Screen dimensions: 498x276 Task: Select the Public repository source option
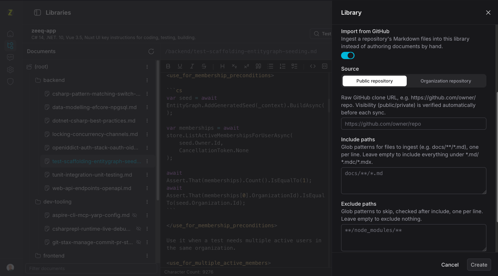pyautogui.click(x=375, y=81)
